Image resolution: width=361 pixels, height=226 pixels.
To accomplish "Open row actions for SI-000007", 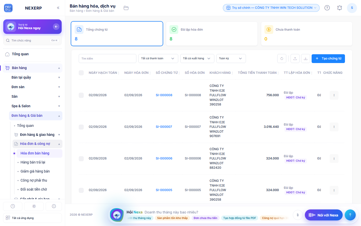I will click(334, 127).
